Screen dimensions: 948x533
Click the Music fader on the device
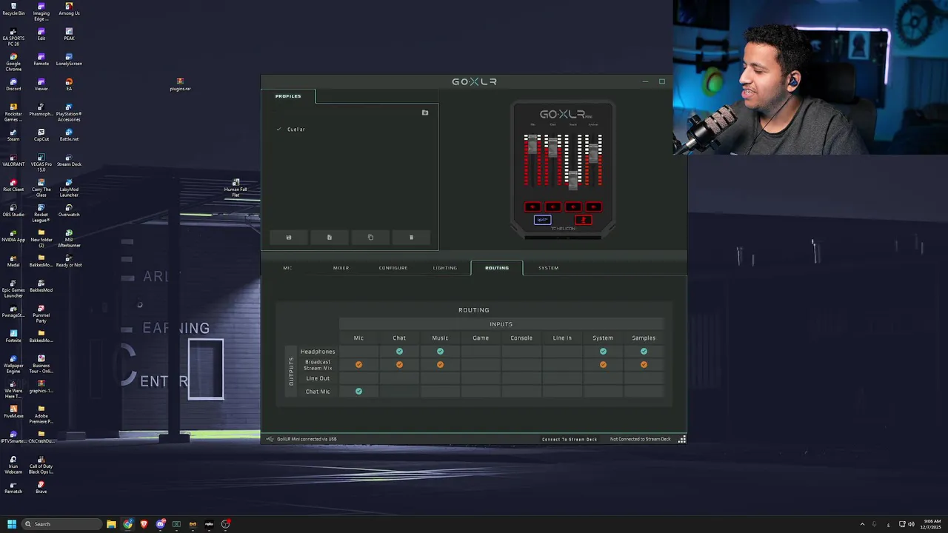[x=573, y=179]
